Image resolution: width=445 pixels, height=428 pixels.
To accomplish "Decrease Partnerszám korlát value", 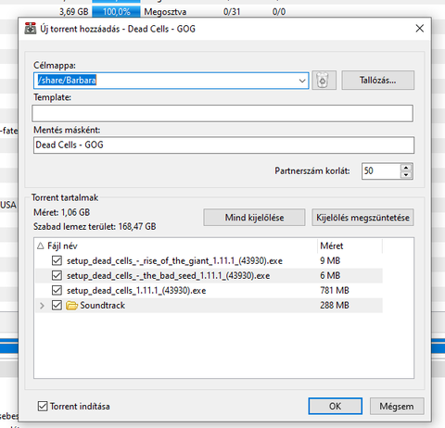I will tap(406, 175).
